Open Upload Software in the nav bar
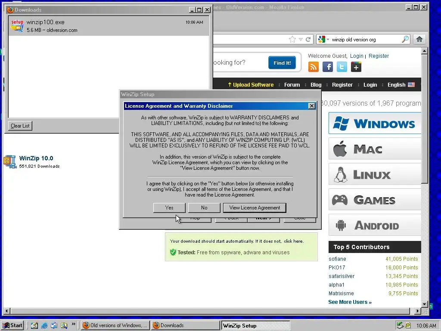441x331 pixels. [251, 85]
